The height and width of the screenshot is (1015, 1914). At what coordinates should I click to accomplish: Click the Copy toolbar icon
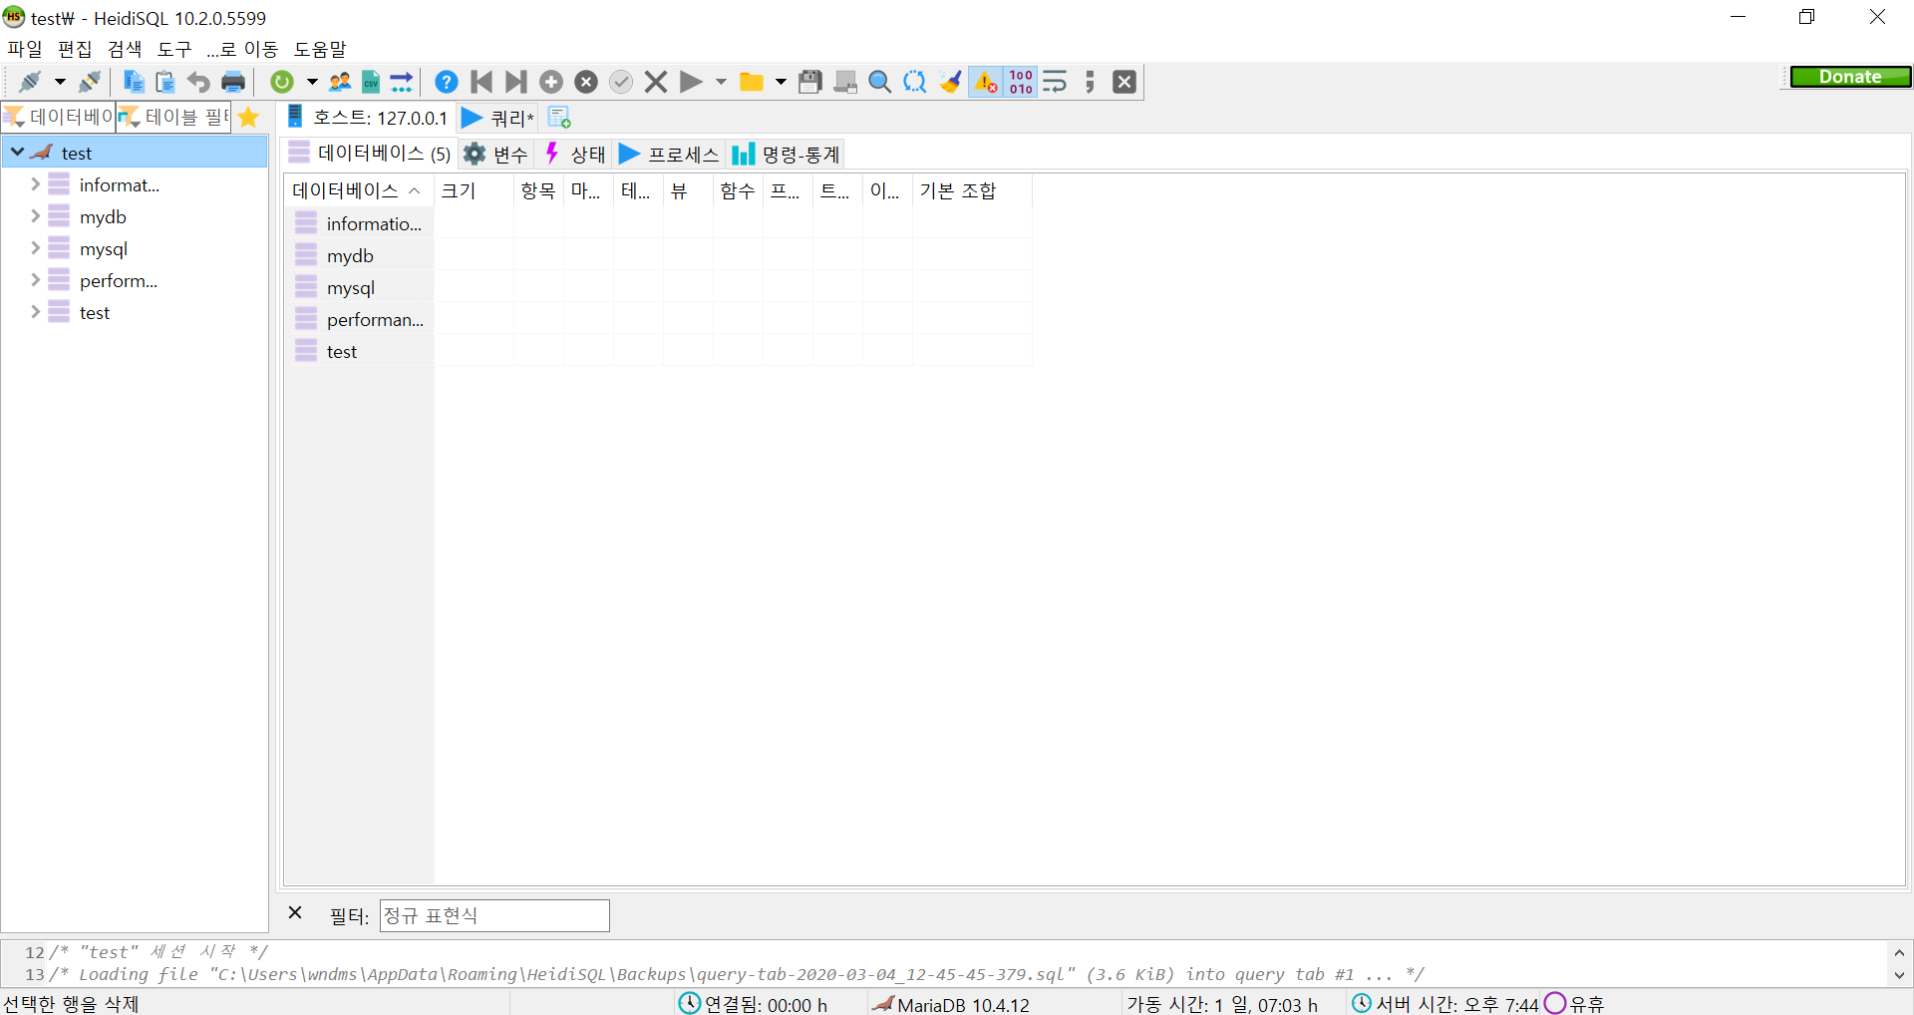pos(134,82)
